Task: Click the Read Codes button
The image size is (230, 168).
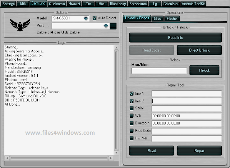Action: [152, 50]
